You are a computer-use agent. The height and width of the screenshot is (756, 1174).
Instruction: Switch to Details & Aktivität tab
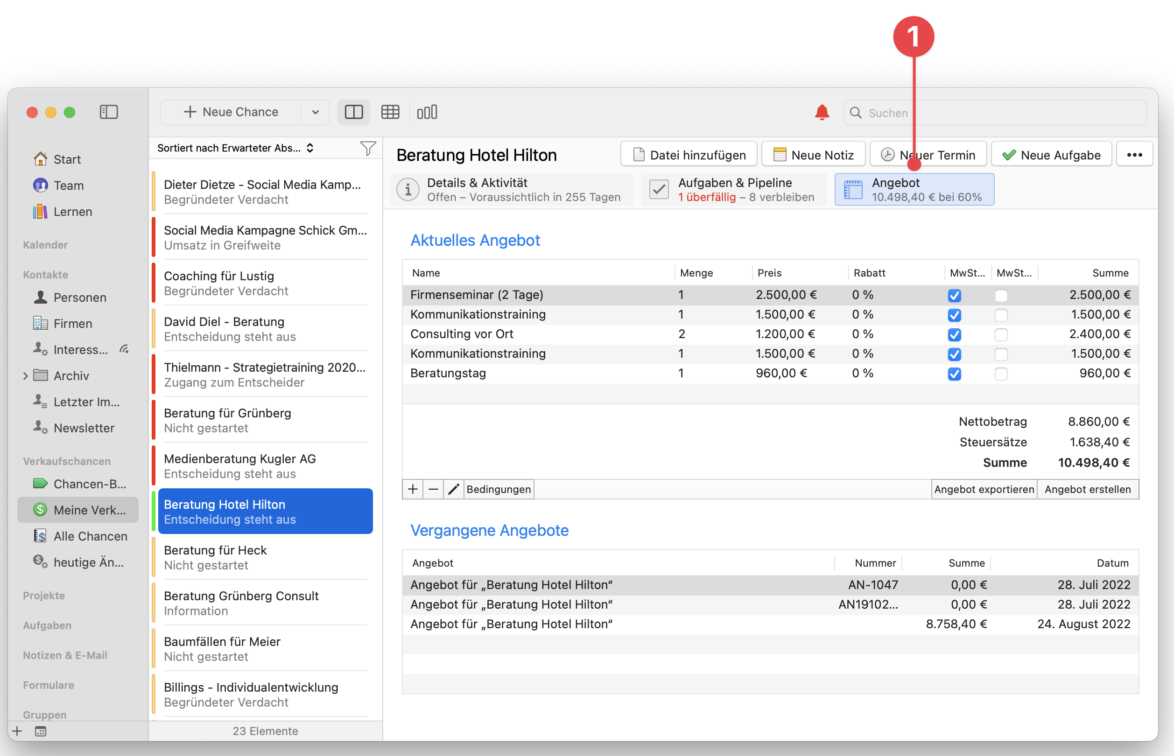(511, 189)
